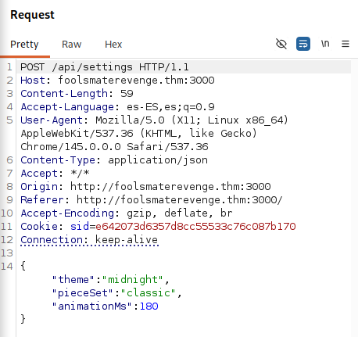Screen dimensions: 358x337
Task: Click the Content-Type application/json header
Action: pyautogui.click(x=114, y=160)
